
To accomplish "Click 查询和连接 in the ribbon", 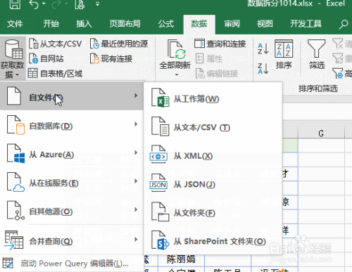I will 220,44.
